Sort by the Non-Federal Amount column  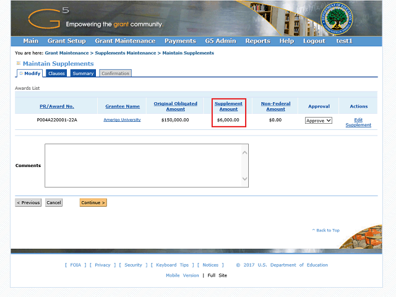[276, 106]
